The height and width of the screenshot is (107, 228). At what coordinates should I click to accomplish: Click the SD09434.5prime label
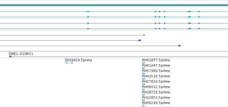point(79,60)
